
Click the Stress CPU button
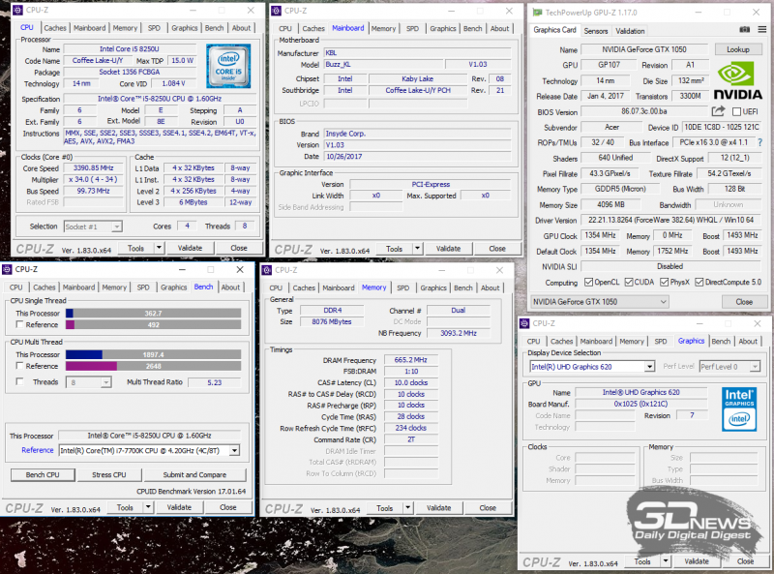pos(109,474)
